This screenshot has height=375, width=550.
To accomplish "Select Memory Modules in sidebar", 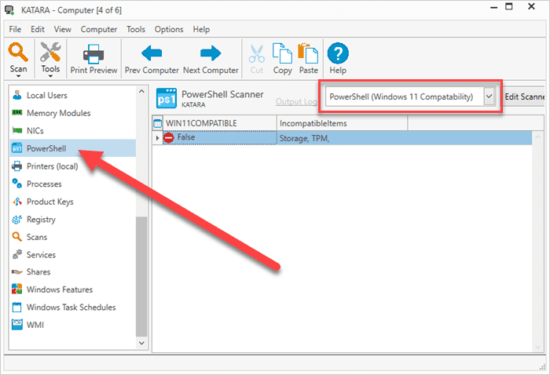I will tap(72, 113).
